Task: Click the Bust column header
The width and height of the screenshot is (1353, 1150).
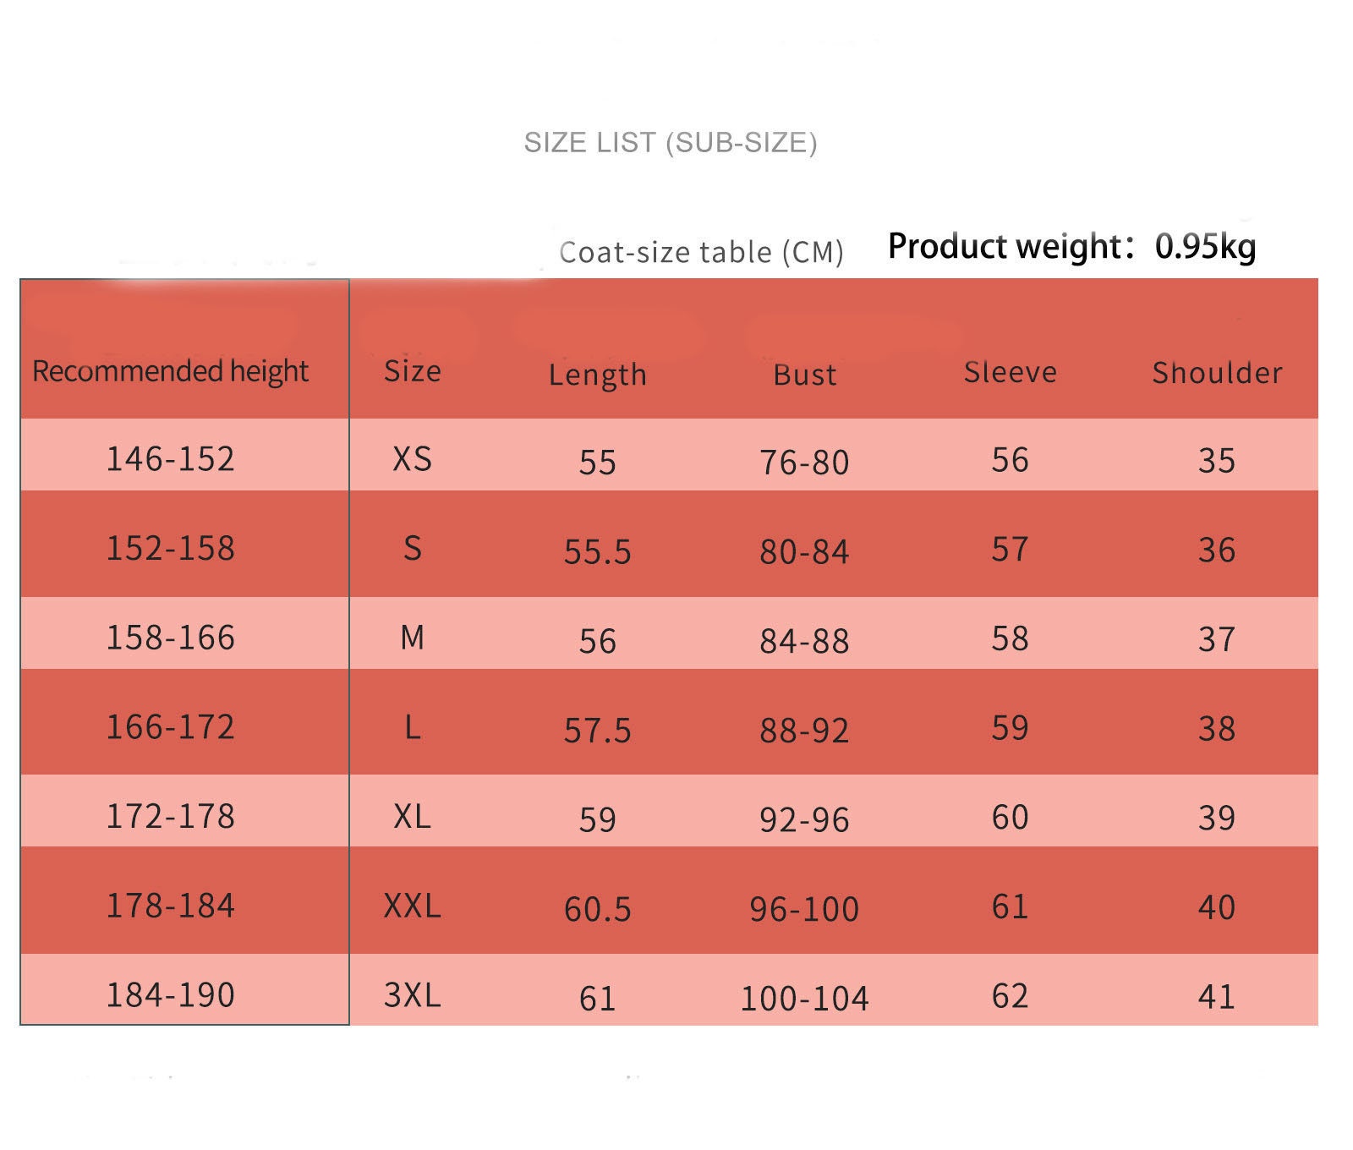Action: click(x=805, y=375)
